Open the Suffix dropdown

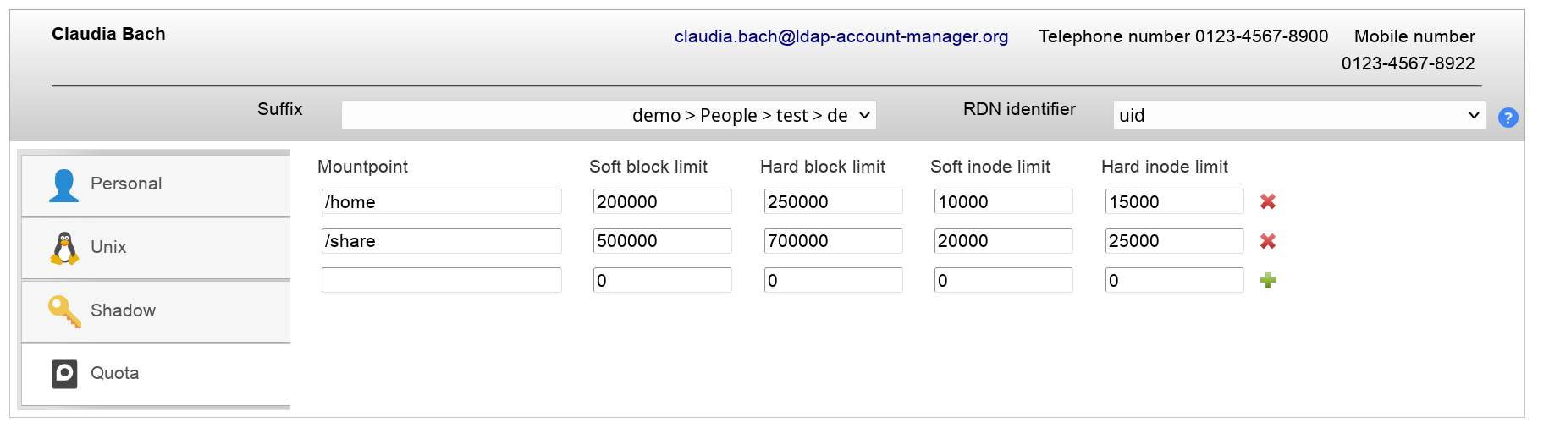click(609, 115)
